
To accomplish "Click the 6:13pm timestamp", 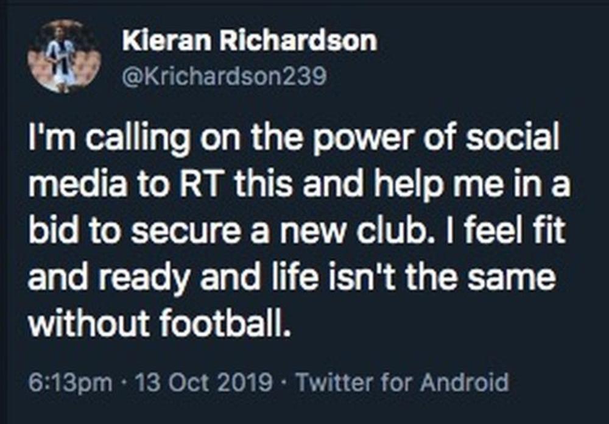I will point(70,383).
